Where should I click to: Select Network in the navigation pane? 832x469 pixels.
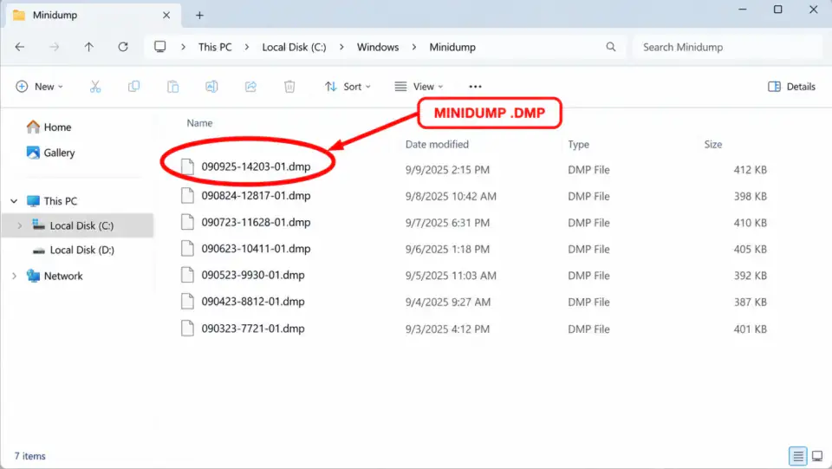(55, 276)
